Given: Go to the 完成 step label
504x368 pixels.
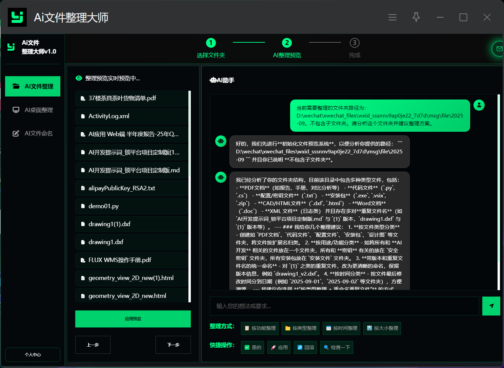Looking at the screenshot, I should [355, 55].
